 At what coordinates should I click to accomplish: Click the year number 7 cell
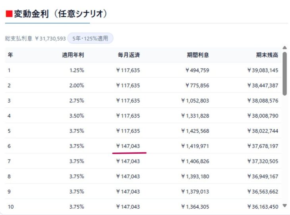coord(9,161)
